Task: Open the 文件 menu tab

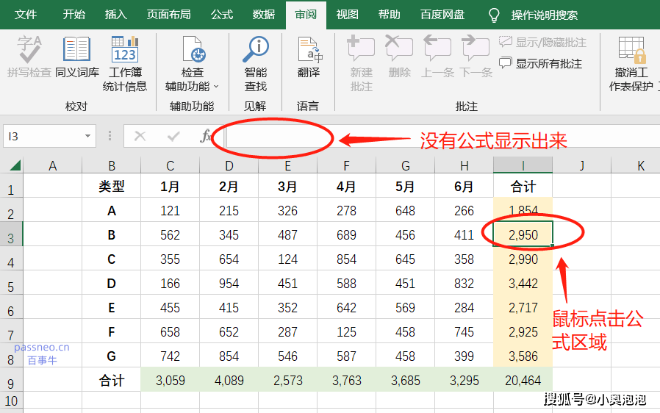Action: 26,15
